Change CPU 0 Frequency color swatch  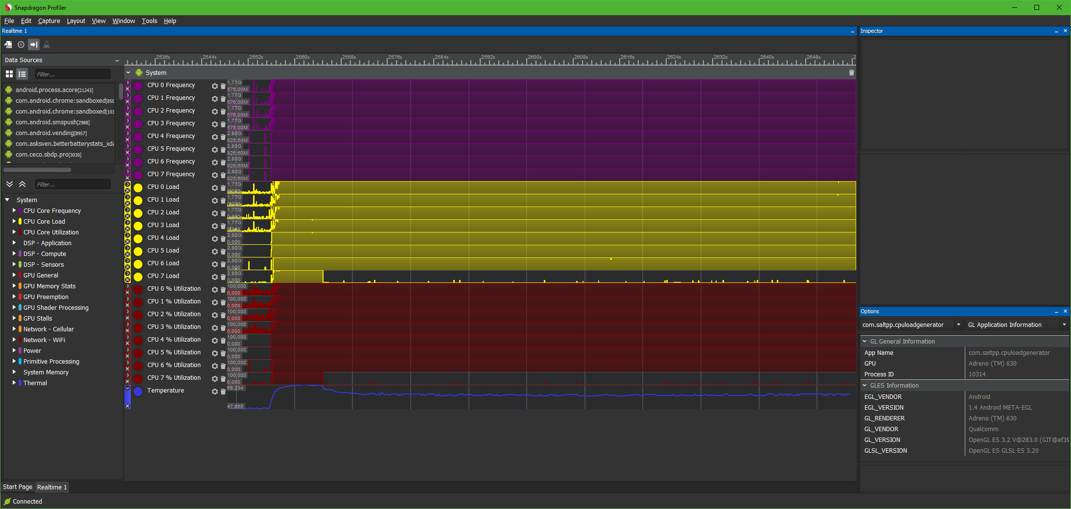coord(139,86)
